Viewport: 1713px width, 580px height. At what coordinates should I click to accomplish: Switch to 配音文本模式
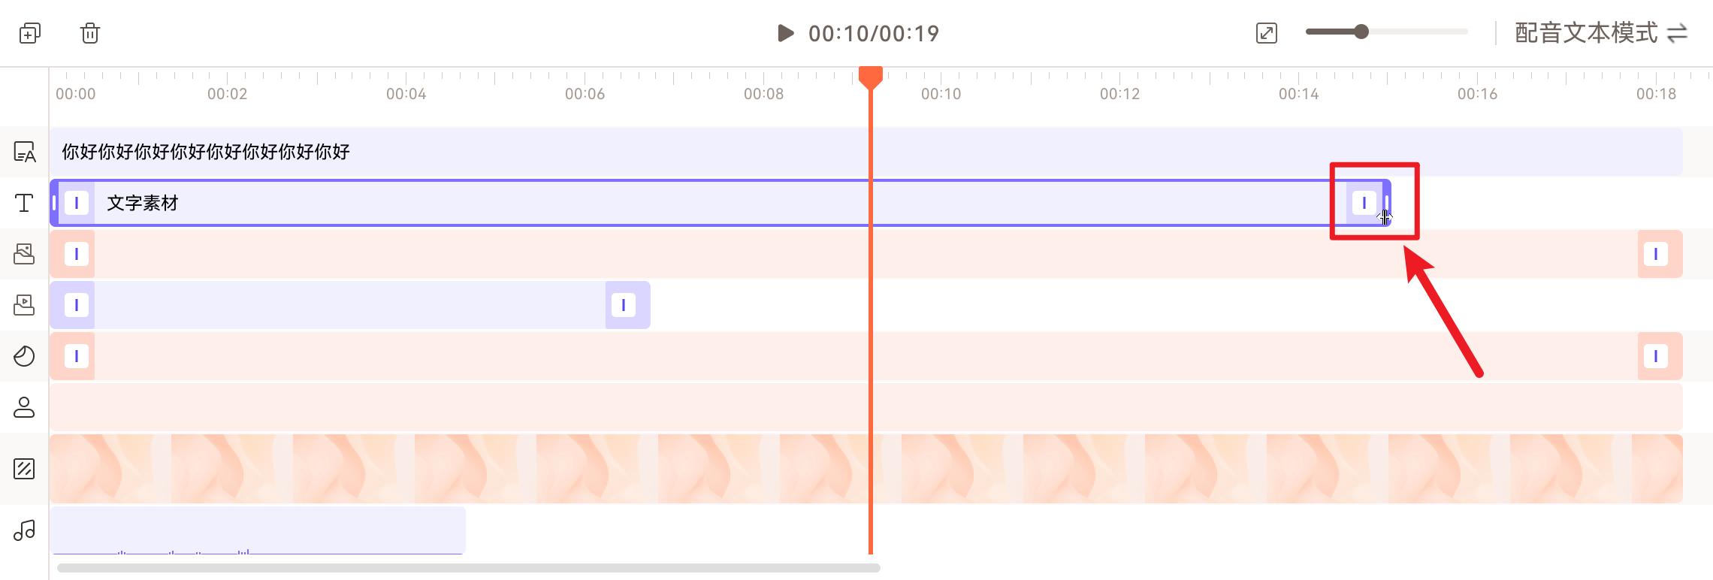coord(1600,33)
